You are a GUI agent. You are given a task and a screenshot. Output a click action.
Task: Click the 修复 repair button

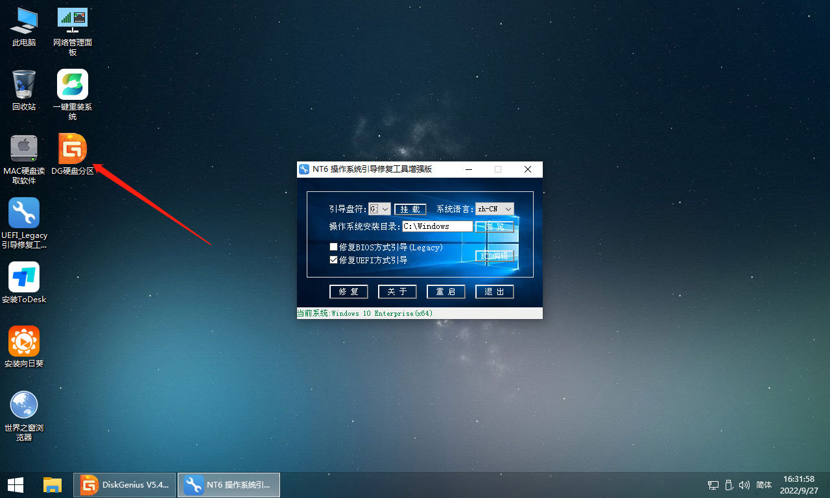(x=348, y=292)
